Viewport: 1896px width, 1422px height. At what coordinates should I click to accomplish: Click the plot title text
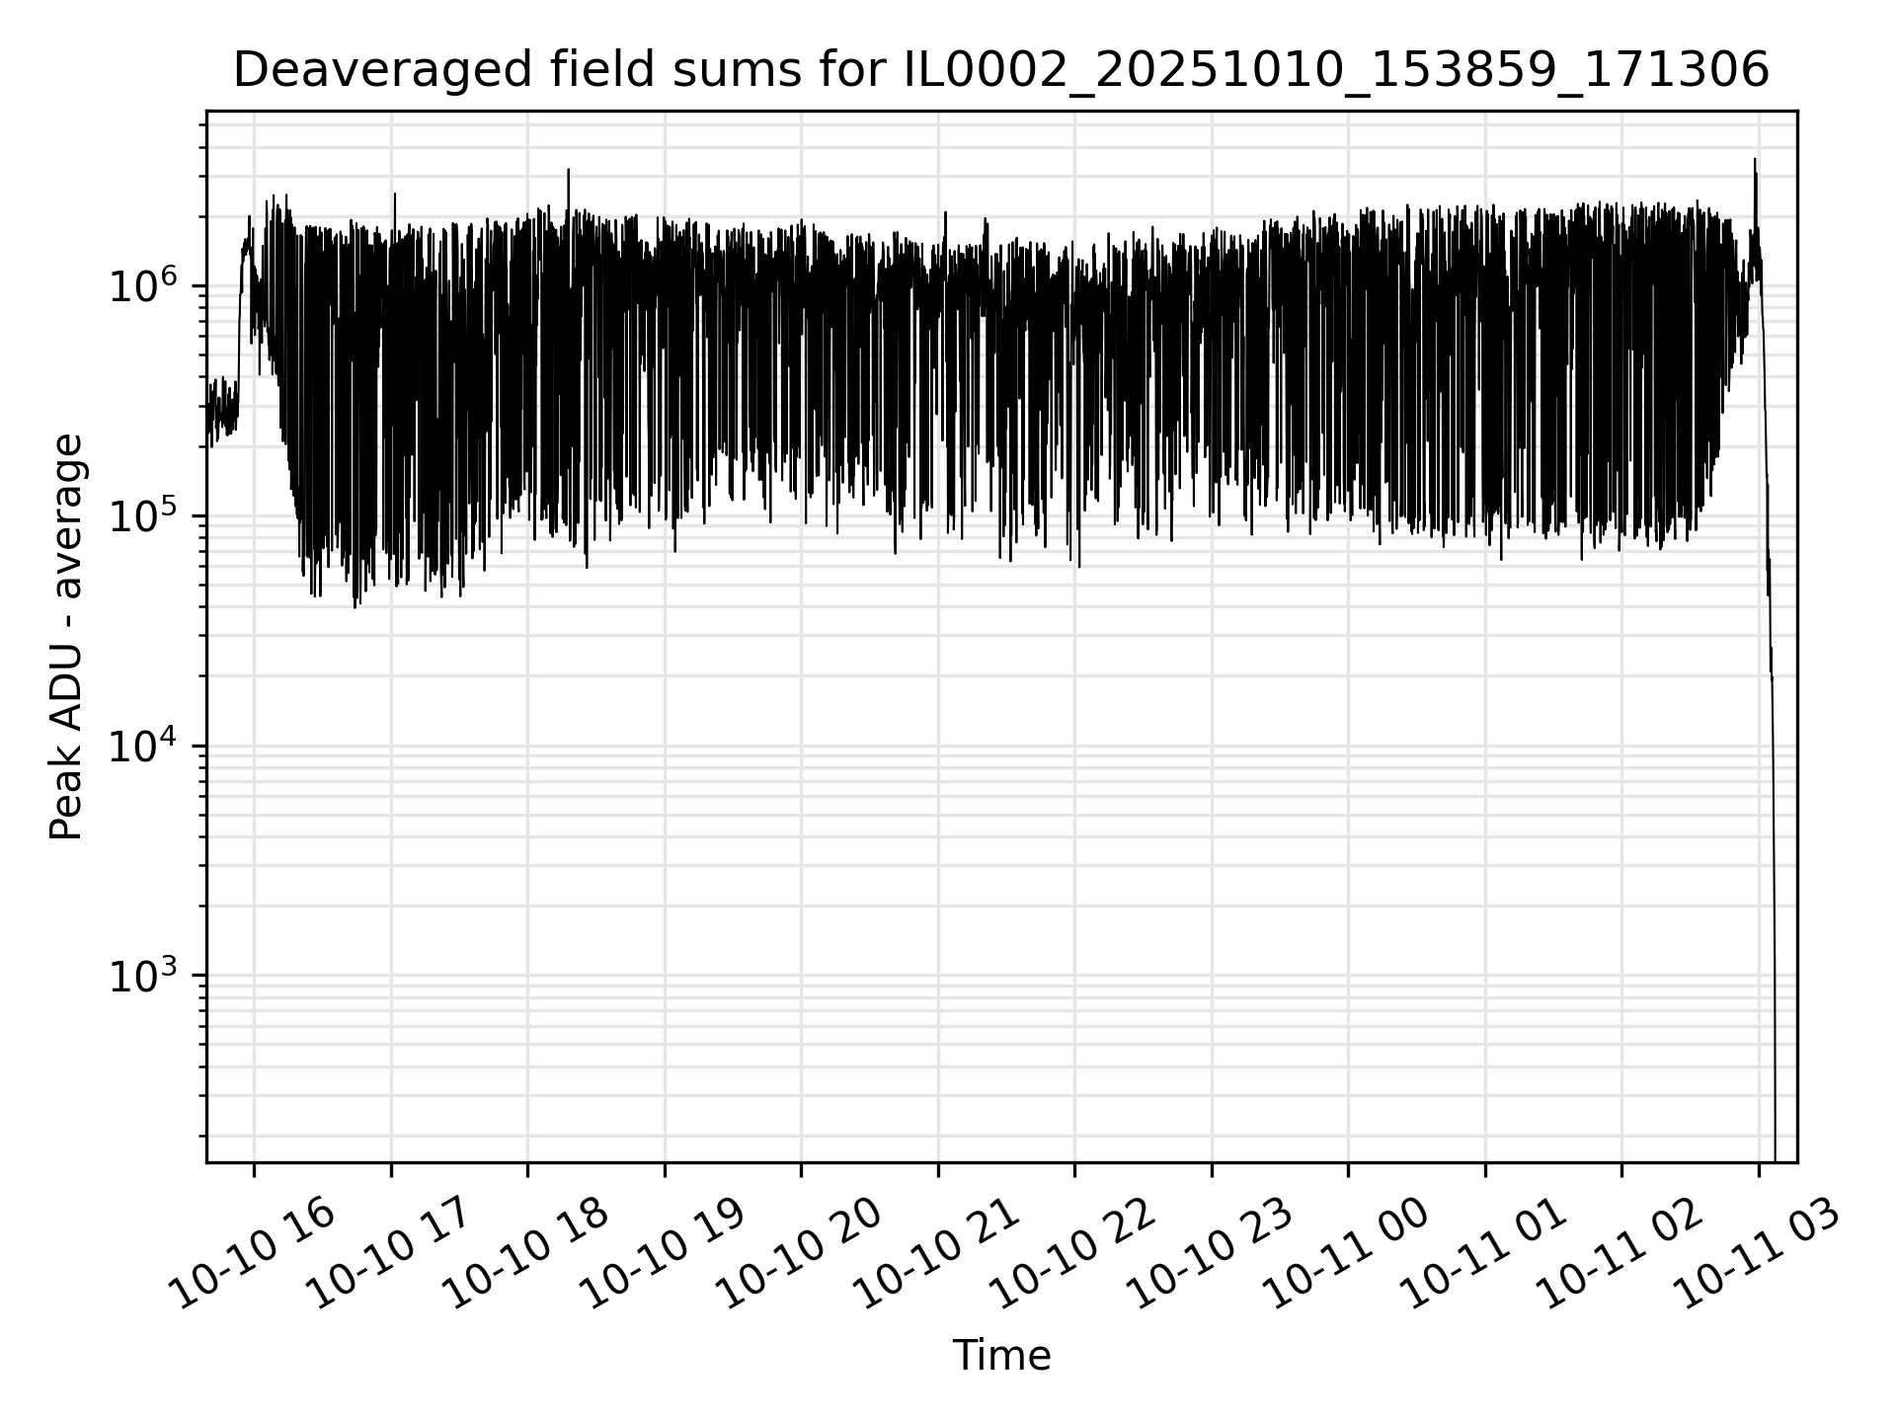coord(1000,71)
